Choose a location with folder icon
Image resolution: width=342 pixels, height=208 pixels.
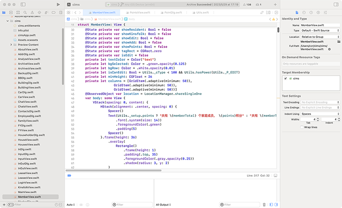pyautogui.click(x=339, y=41)
